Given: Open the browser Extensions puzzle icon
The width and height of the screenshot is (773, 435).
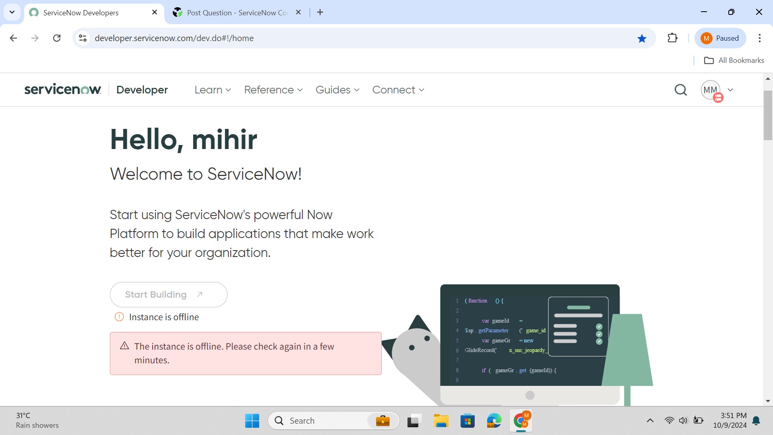Looking at the screenshot, I should click(672, 38).
